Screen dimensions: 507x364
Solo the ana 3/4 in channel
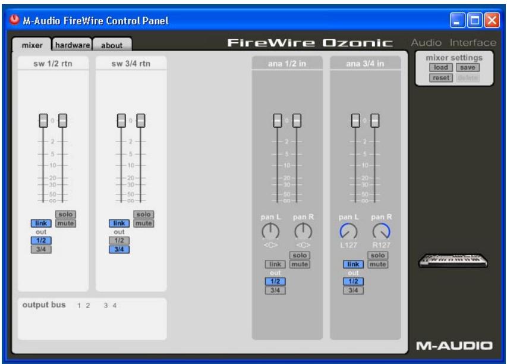pyautogui.click(x=377, y=255)
